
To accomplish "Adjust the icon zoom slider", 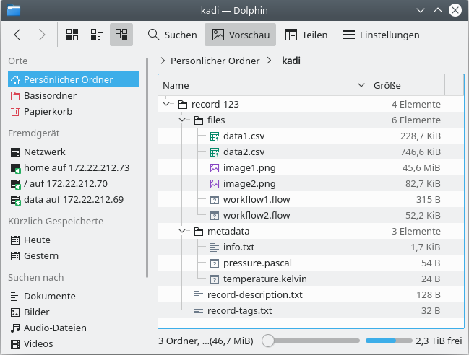I will click(268, 340).
